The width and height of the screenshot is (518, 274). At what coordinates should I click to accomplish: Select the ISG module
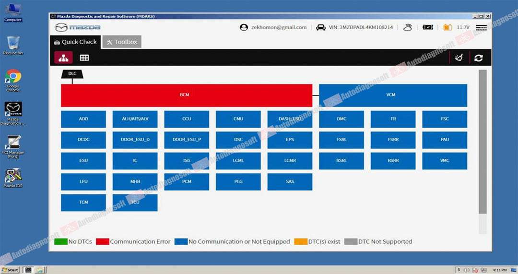pyautogui.click(x=187, y=161)
